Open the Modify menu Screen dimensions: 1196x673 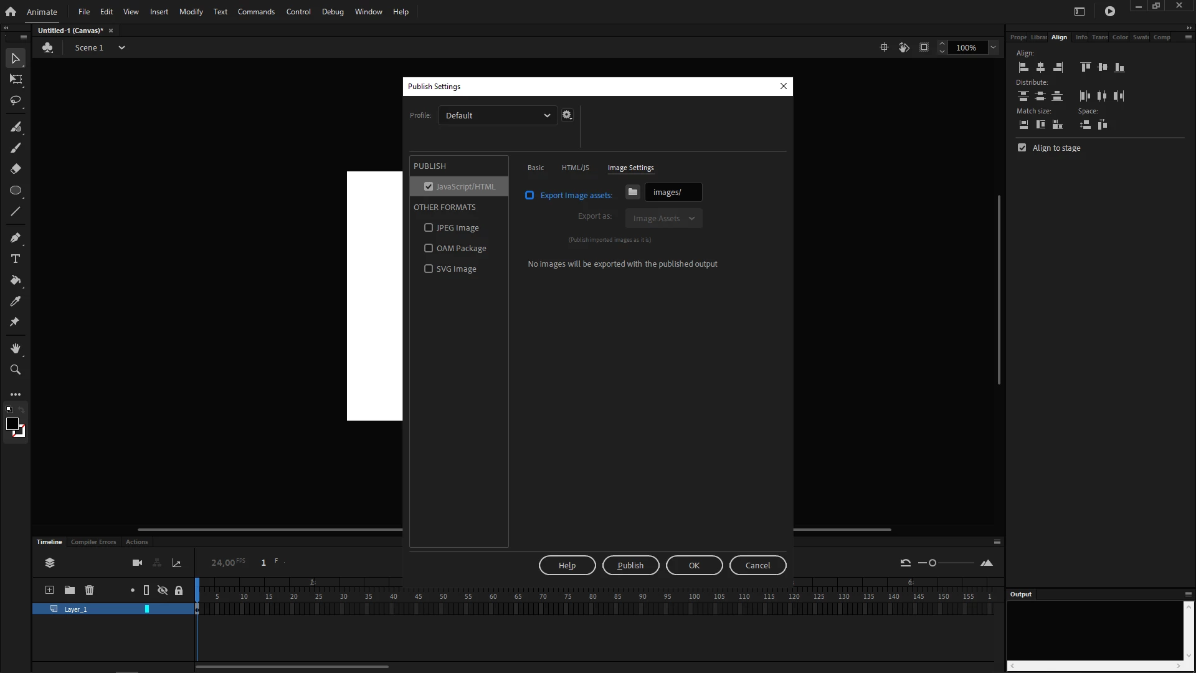tap(191, 12)
